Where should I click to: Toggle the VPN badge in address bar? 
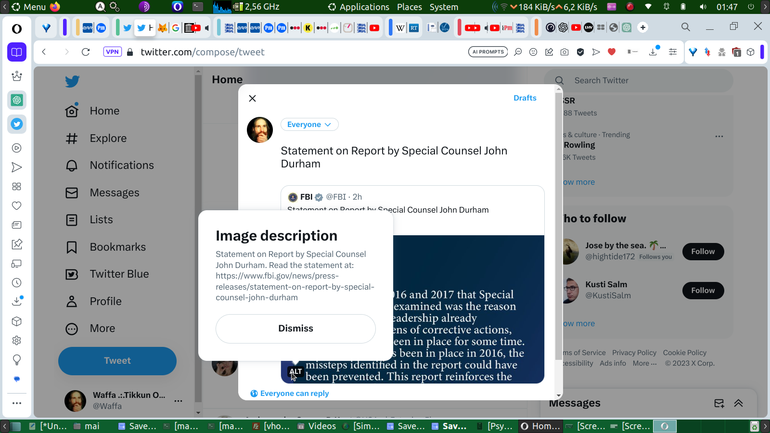click(112, 52)
